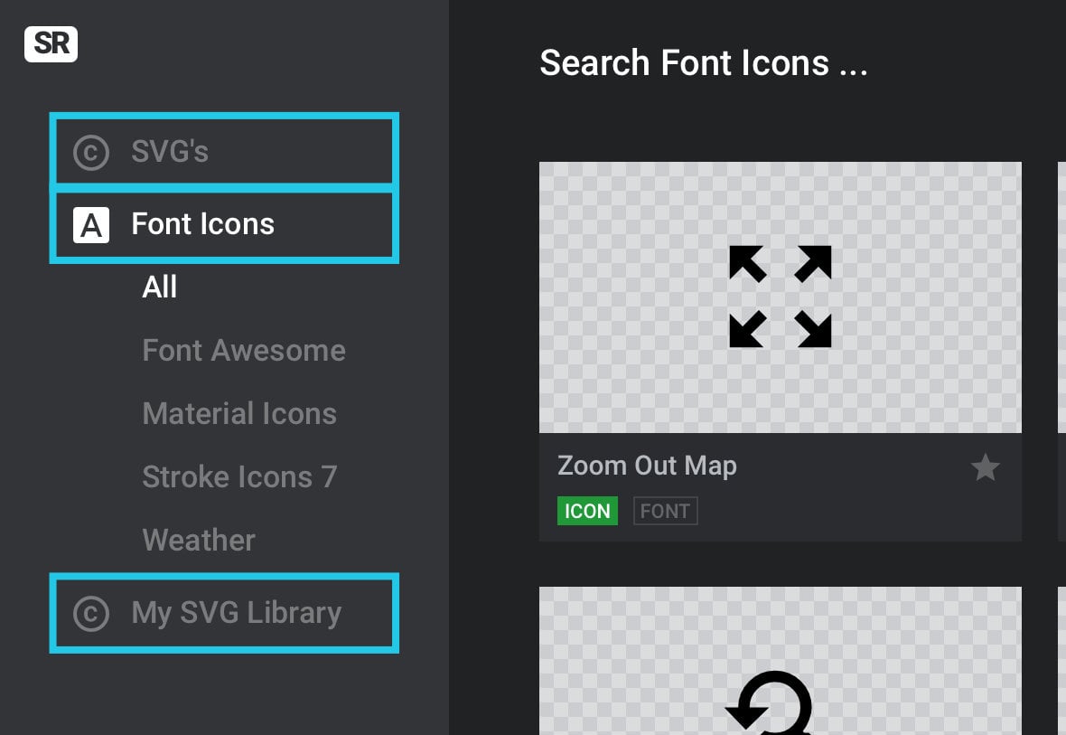Click the SR logo icon

(51, 44)
